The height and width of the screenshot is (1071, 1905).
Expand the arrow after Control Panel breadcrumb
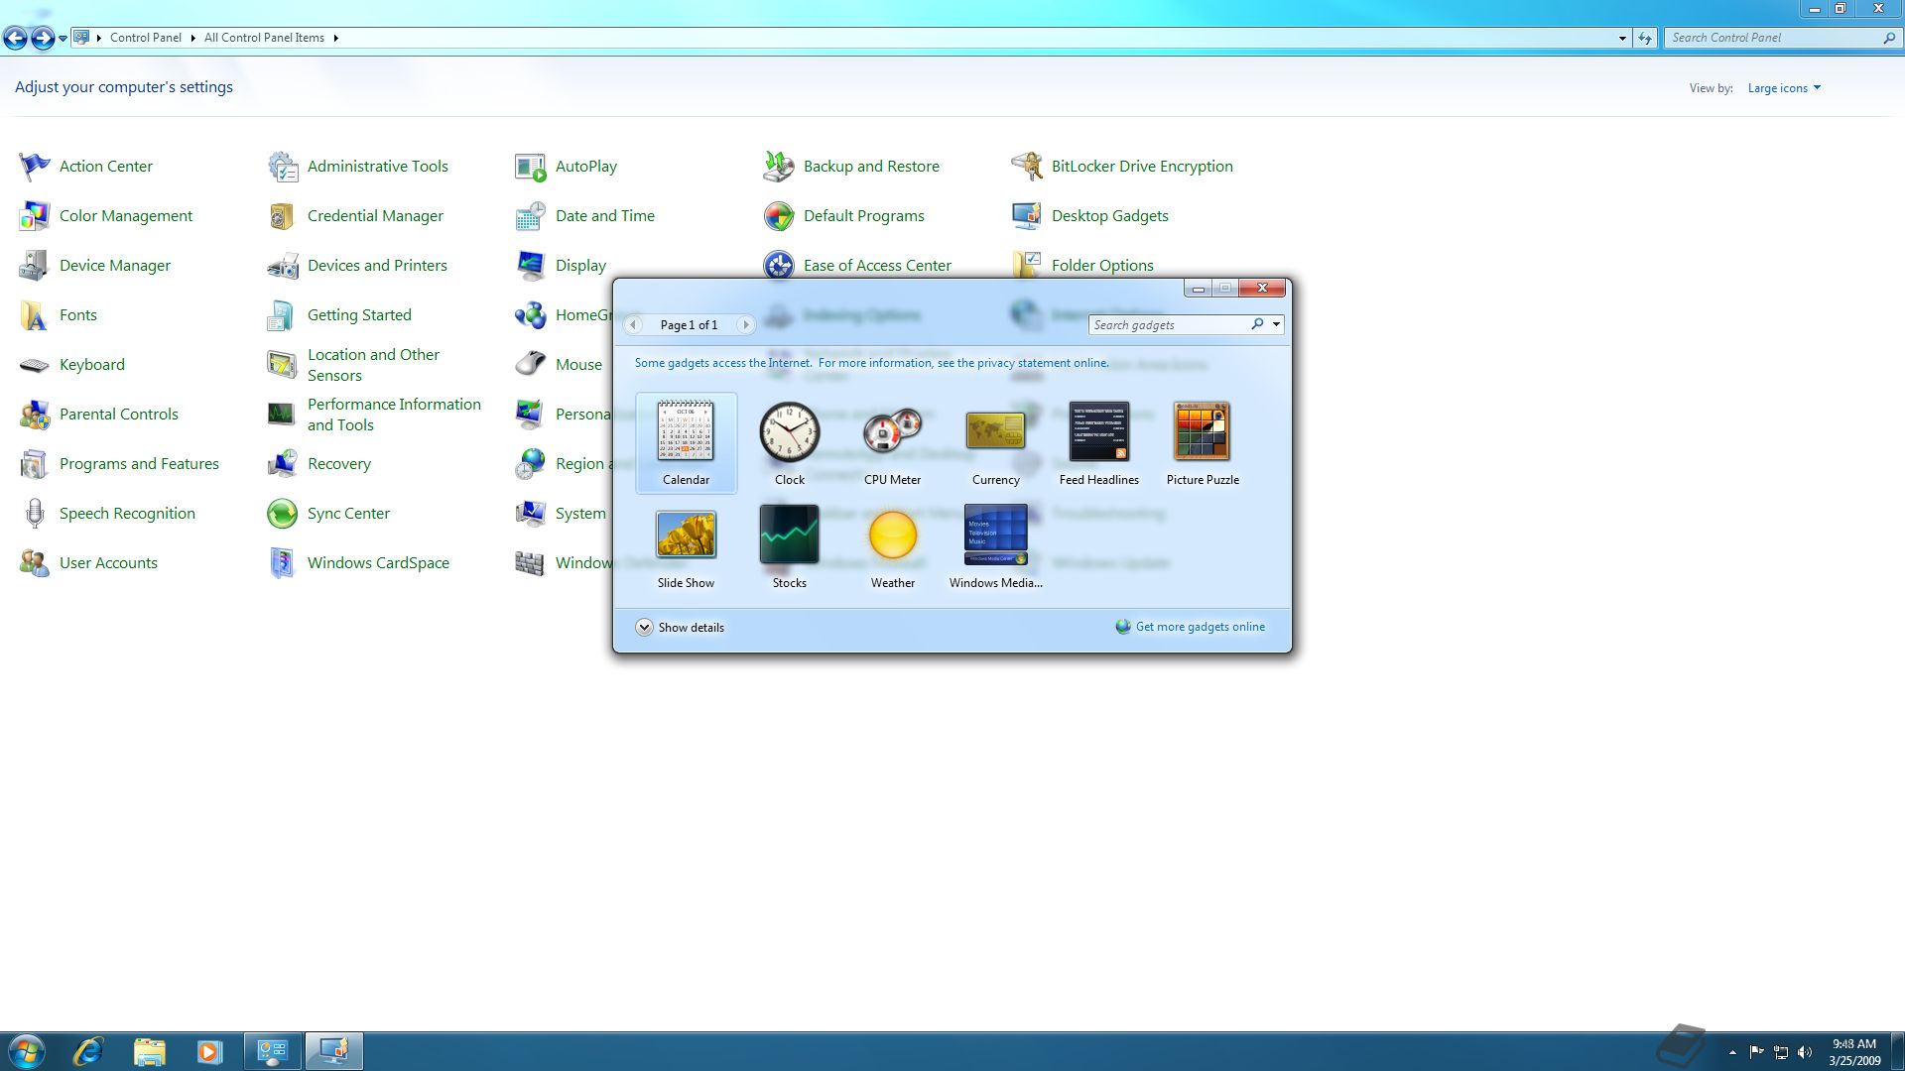[x=192, y=38]
